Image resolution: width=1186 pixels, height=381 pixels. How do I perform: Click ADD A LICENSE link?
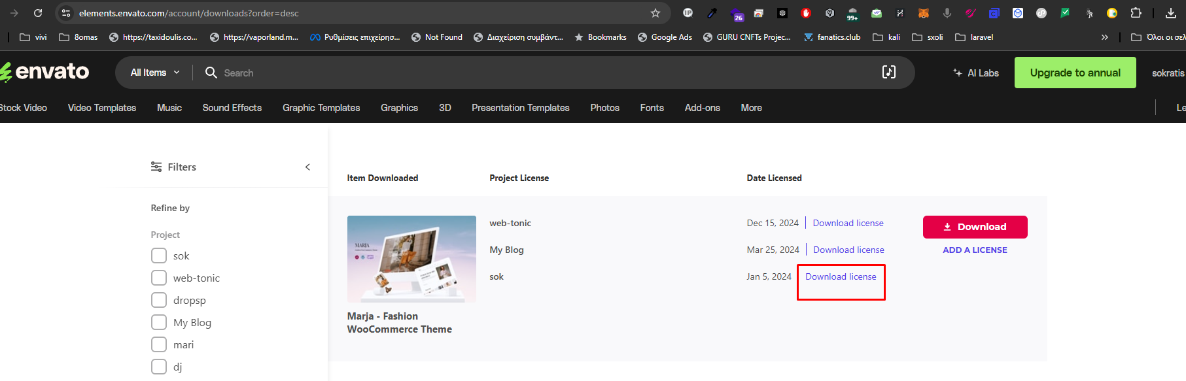coord(975,250)
